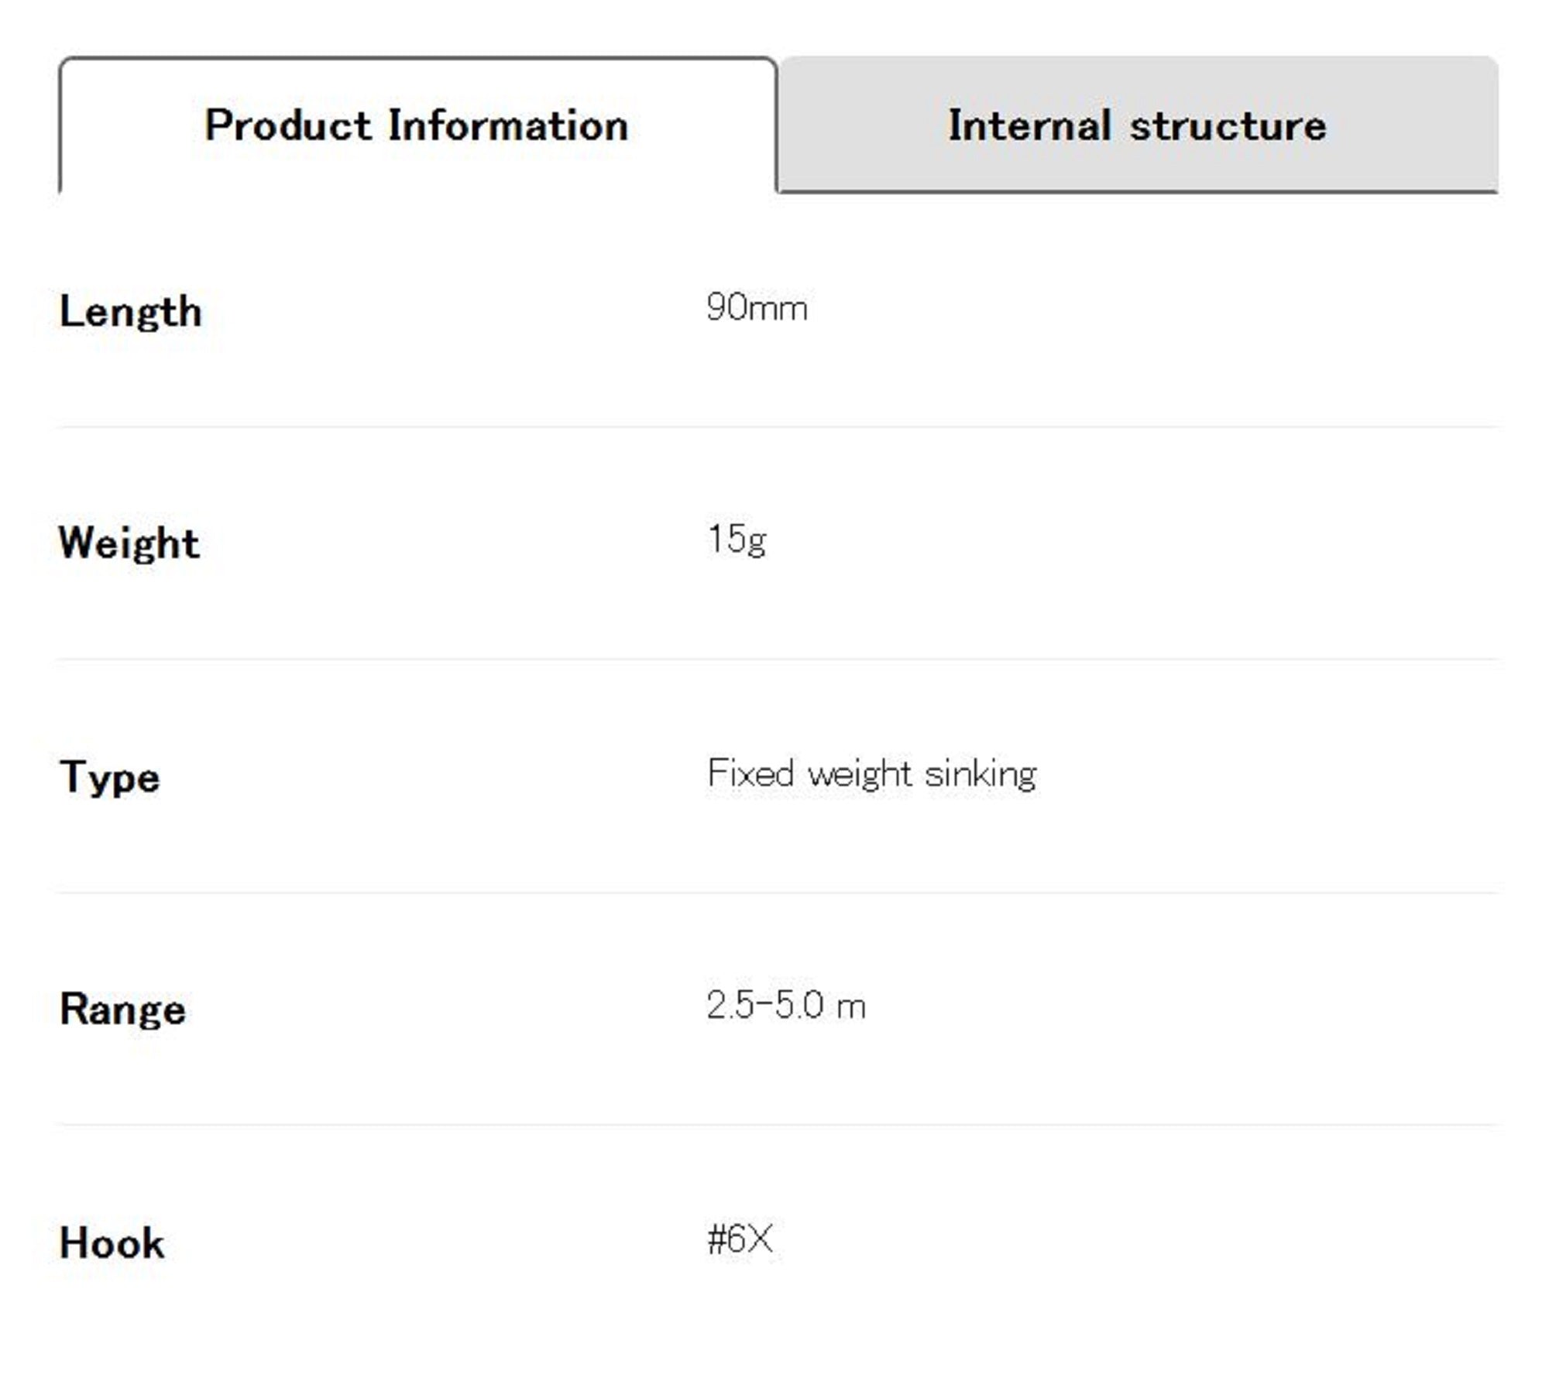Click the word "Fixed" in Type value
Image resolution: width=1549 pixels, height=1378 pixels.
click(750, 773)
